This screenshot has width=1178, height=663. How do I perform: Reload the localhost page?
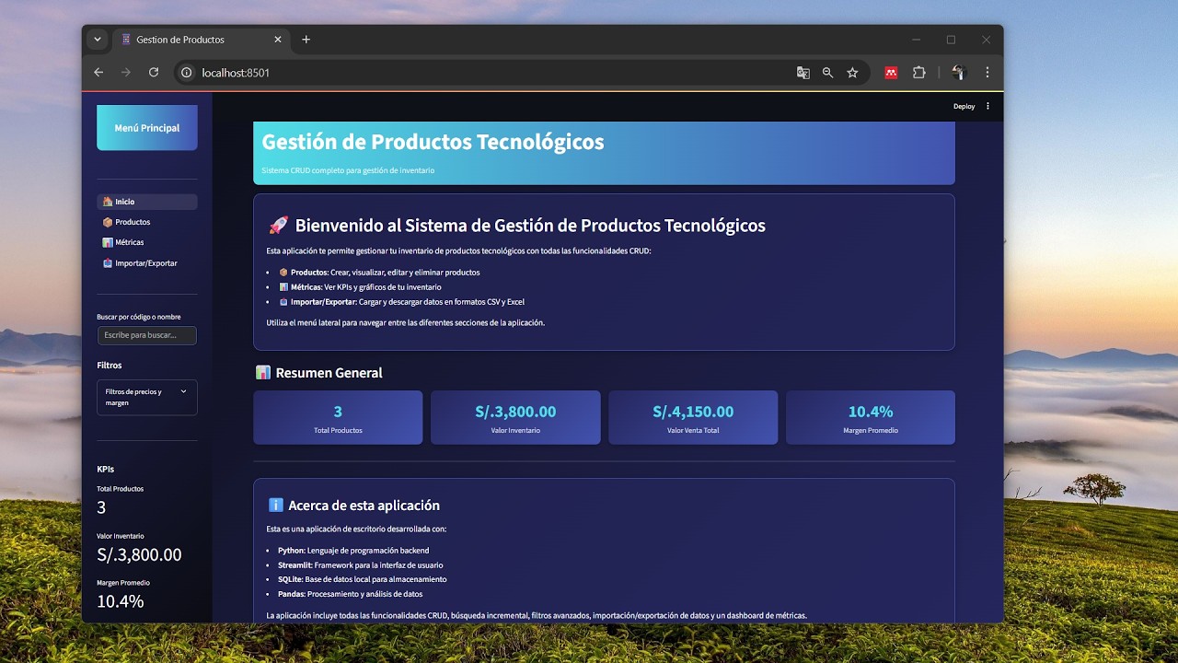coord(154,73)
